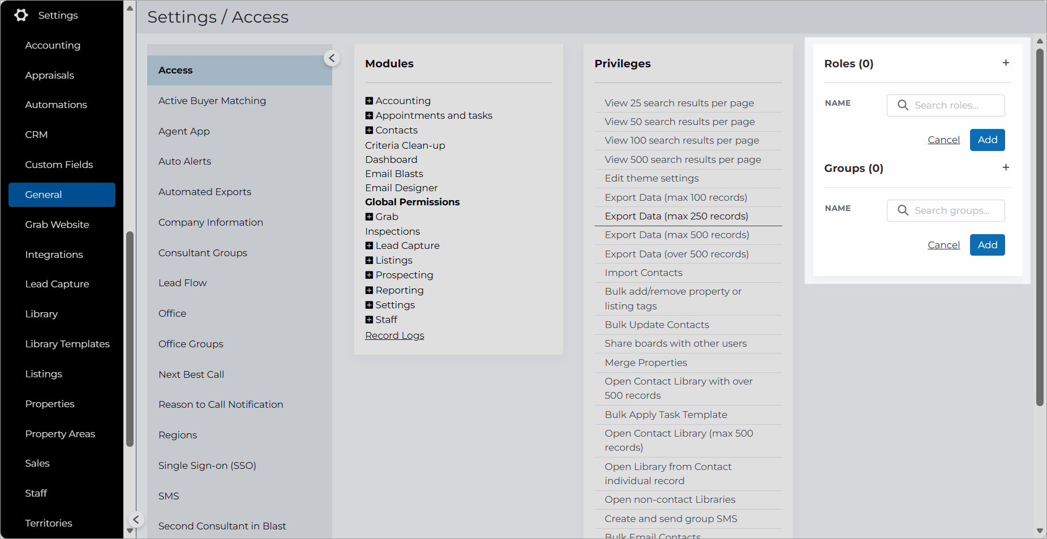The image size is (1047, 539).
Task: Expand the Accounting module tree
Action: (369, 101)
